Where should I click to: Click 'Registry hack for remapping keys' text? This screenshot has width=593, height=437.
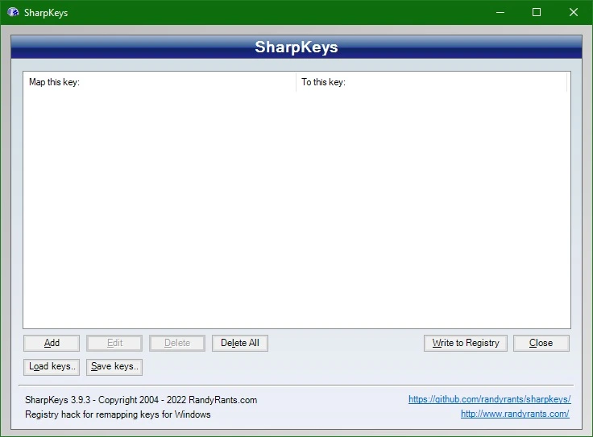(x=118, y=414)
